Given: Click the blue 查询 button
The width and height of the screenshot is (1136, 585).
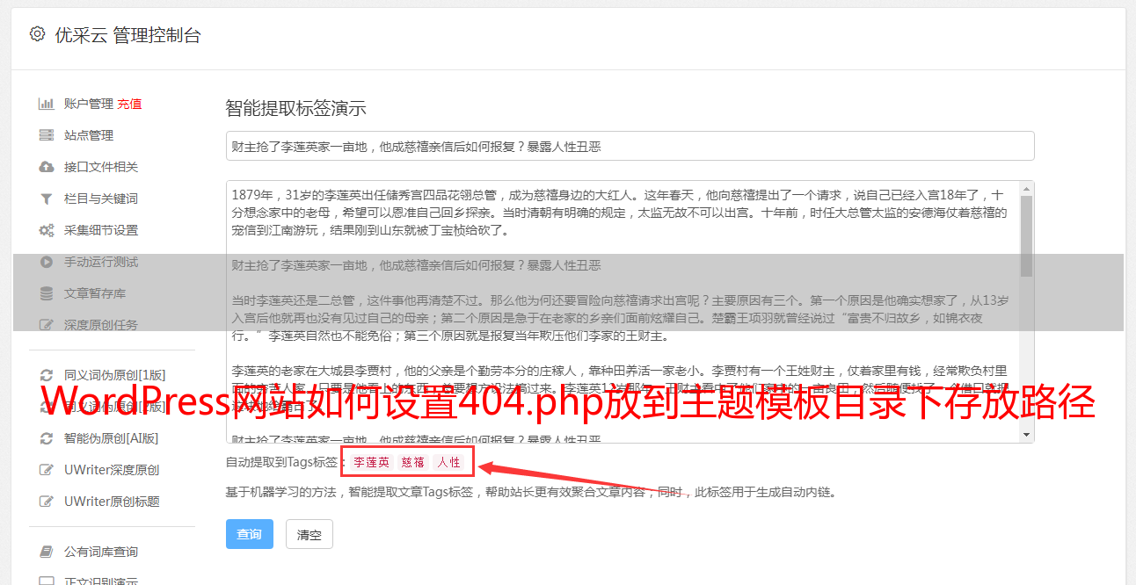Looking at the screenshot, I should 250,534.
